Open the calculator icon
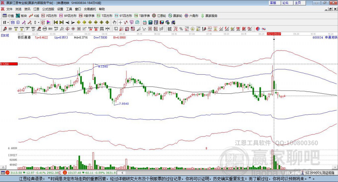Image resolution: width=338 pixels, height=182 pixels. (150, 22)
